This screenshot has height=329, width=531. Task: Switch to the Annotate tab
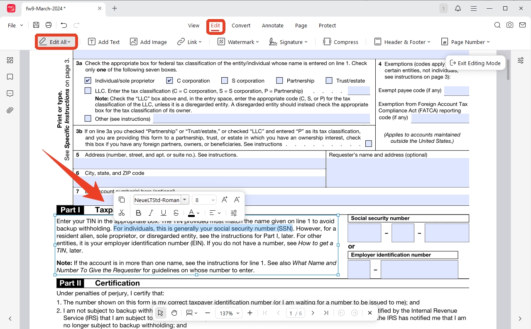(273, 25)
